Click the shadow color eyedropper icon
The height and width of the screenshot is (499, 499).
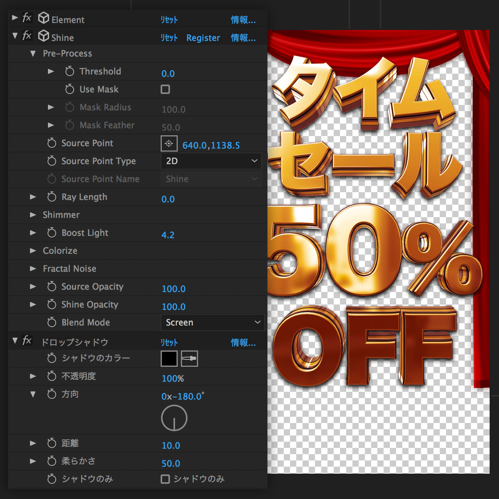pyautogui.click(x=189, y=359)
